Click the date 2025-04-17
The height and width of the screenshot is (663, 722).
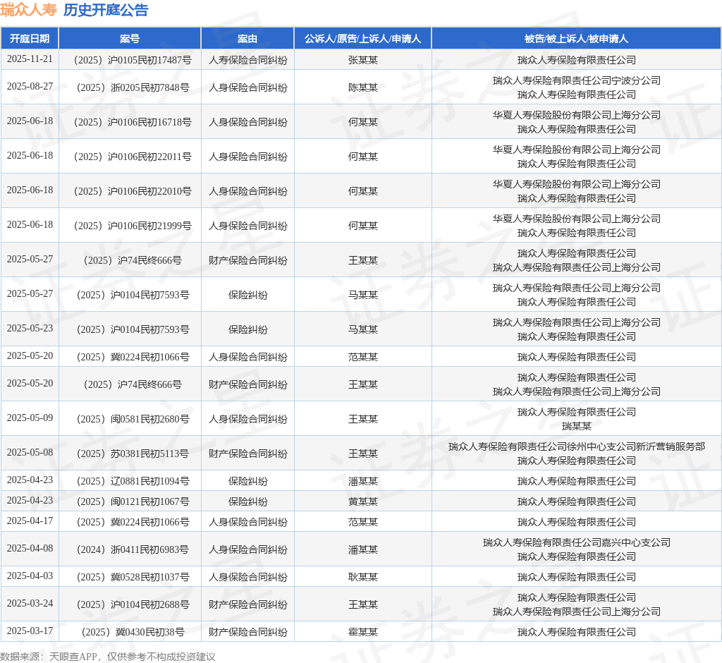pos(30,521)
